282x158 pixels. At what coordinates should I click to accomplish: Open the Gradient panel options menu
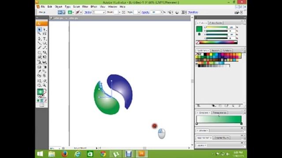[244, 113]
